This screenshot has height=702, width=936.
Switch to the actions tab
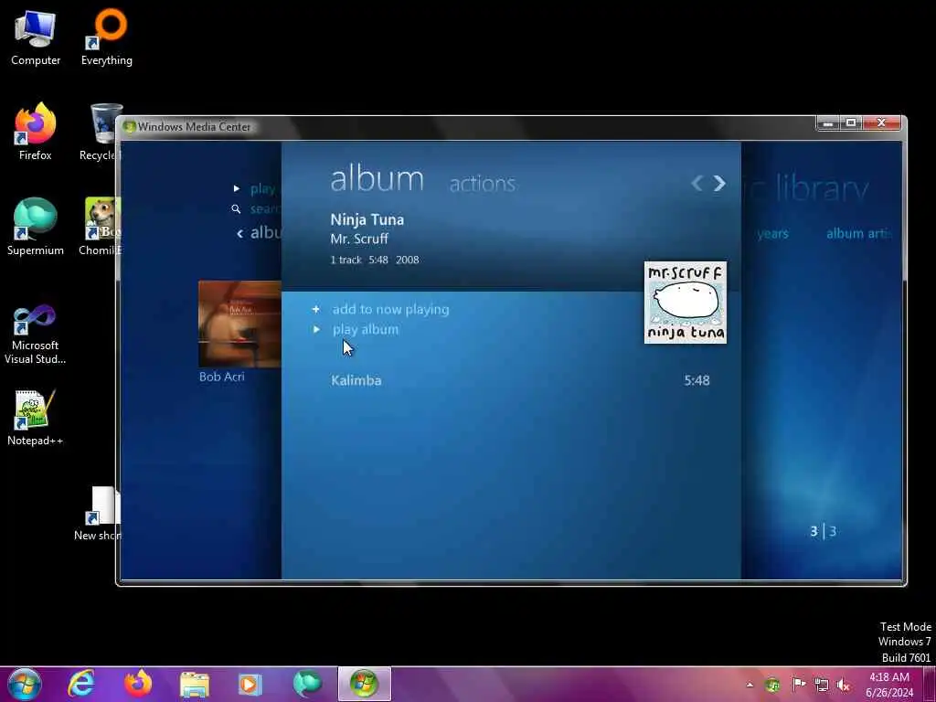483,183
